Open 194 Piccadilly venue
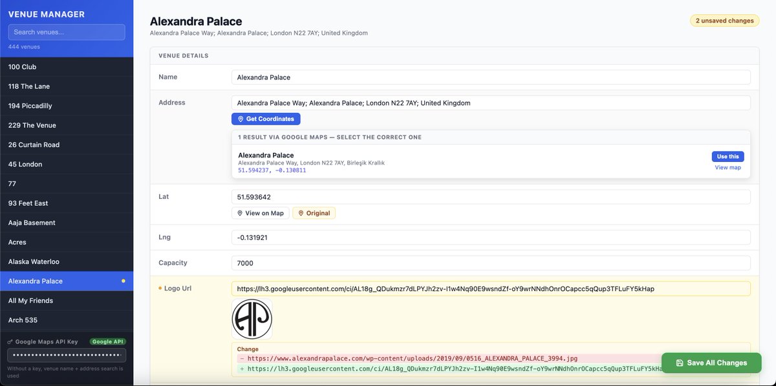This screenshot has height=386, width=776. (x=67, y=106)
